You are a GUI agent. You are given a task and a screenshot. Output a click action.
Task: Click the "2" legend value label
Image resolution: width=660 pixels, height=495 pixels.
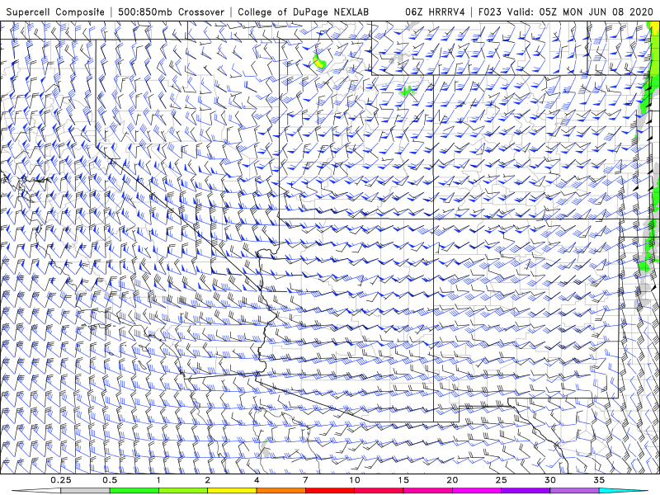pos(208,480)
